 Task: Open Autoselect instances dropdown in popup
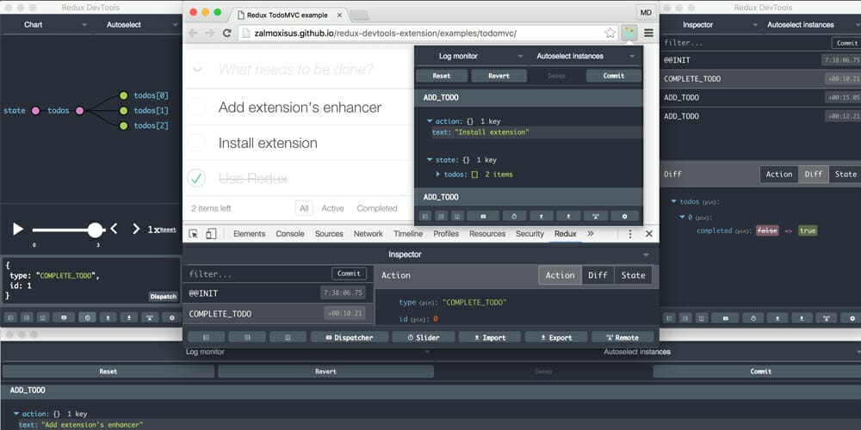585,56
